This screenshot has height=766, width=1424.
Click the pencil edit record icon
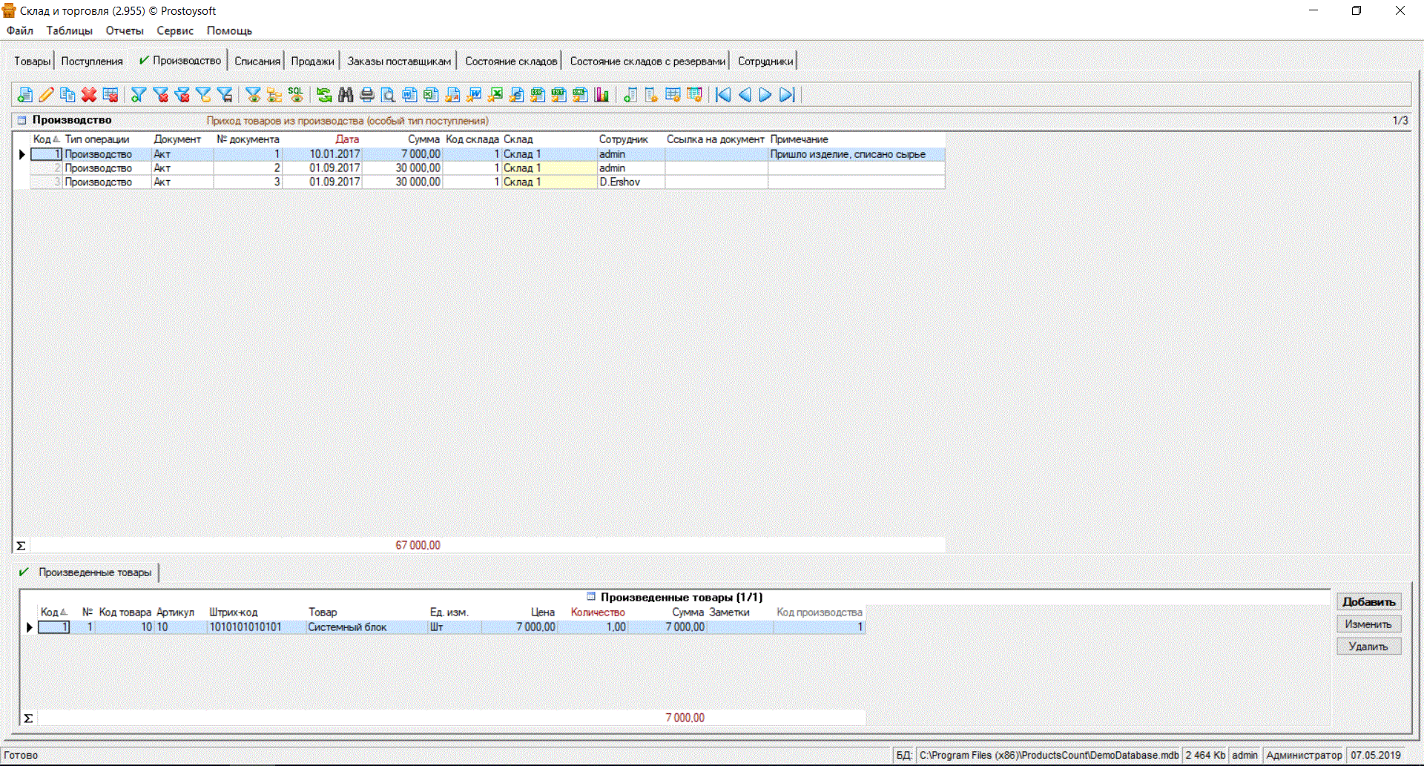[46, 95]
